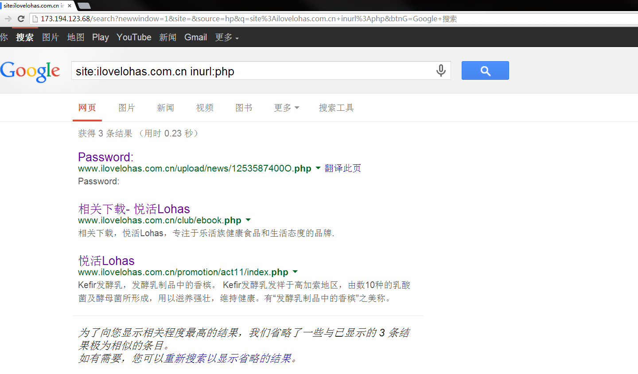Select the 网页 results tab
The width and height of the screenshot is (638, 374).
(87, 108)
